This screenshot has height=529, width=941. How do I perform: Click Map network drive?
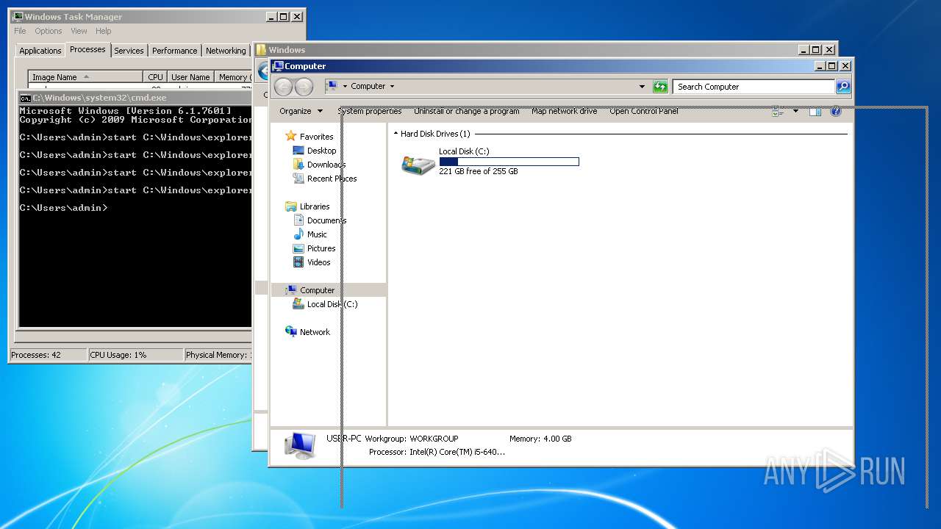[565, 111]
